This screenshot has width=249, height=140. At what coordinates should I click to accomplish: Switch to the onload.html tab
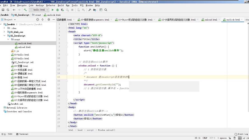[211, 20]
